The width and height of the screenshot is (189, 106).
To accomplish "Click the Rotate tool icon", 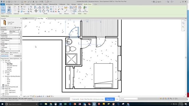I will point(44,11).
